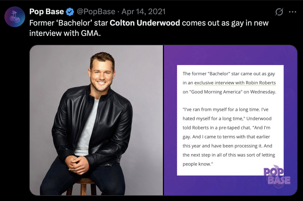The image size is (303, 201).
Task: Click the bold 'Colton Underwood' name
Action: click(145, 23)
